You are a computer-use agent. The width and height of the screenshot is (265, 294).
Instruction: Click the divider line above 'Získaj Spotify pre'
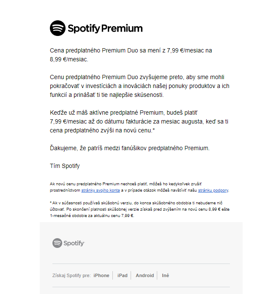coord(141,264)
